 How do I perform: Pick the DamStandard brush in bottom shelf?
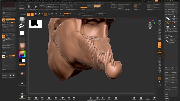[49, 98]
